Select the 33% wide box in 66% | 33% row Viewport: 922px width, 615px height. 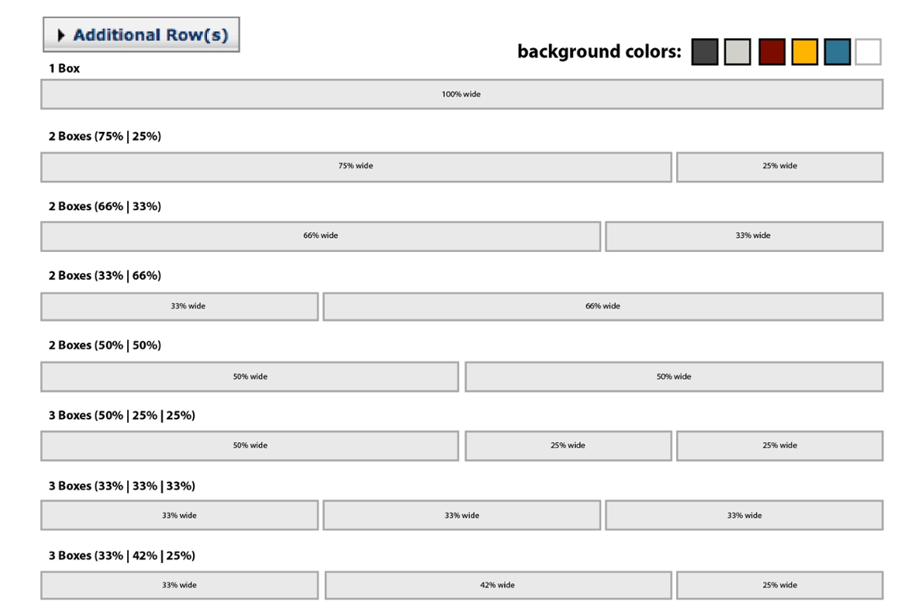[x=744, y=237]
